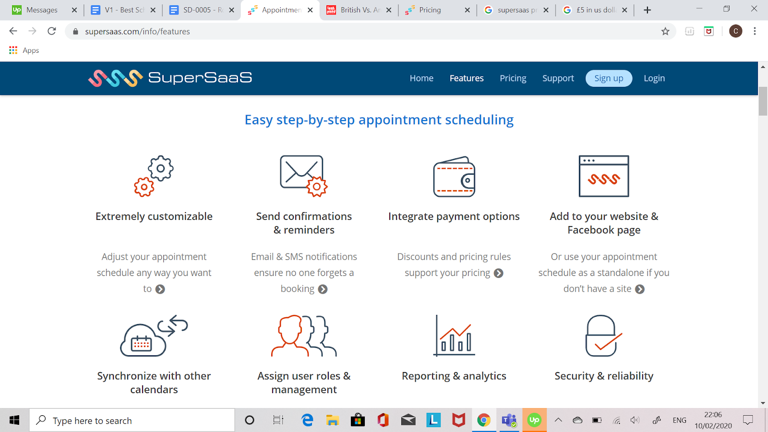The height and width of the screenshot is (432, 768).
Task: Open the volume control in tray
Action: [635, 420]
